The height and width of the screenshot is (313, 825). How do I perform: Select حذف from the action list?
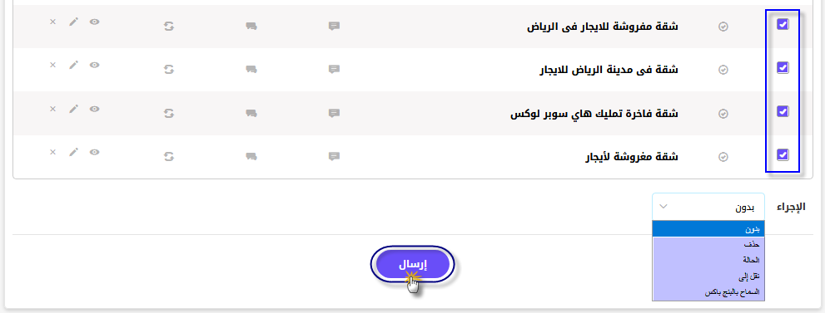pos(708,245)
